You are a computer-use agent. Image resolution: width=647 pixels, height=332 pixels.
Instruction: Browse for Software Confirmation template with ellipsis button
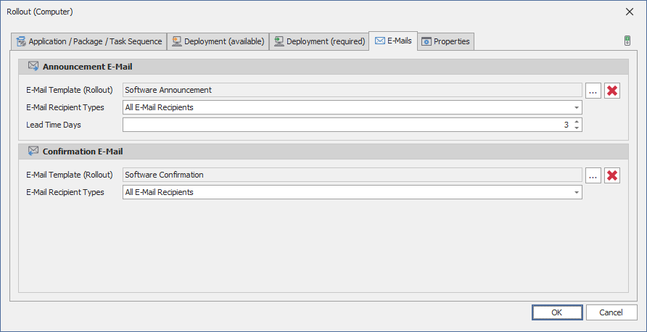[593, 175]
